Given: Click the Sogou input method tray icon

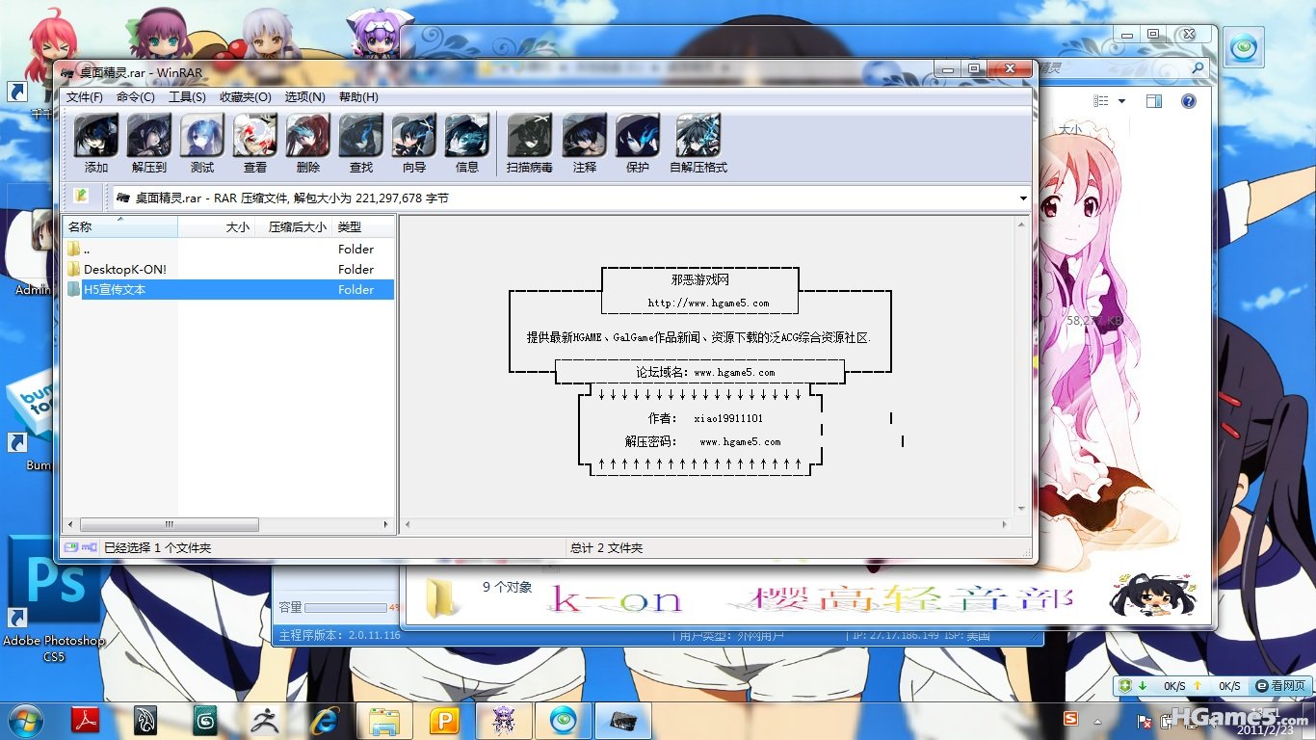Looking at the screenshot, I should tap(1070, 719).
